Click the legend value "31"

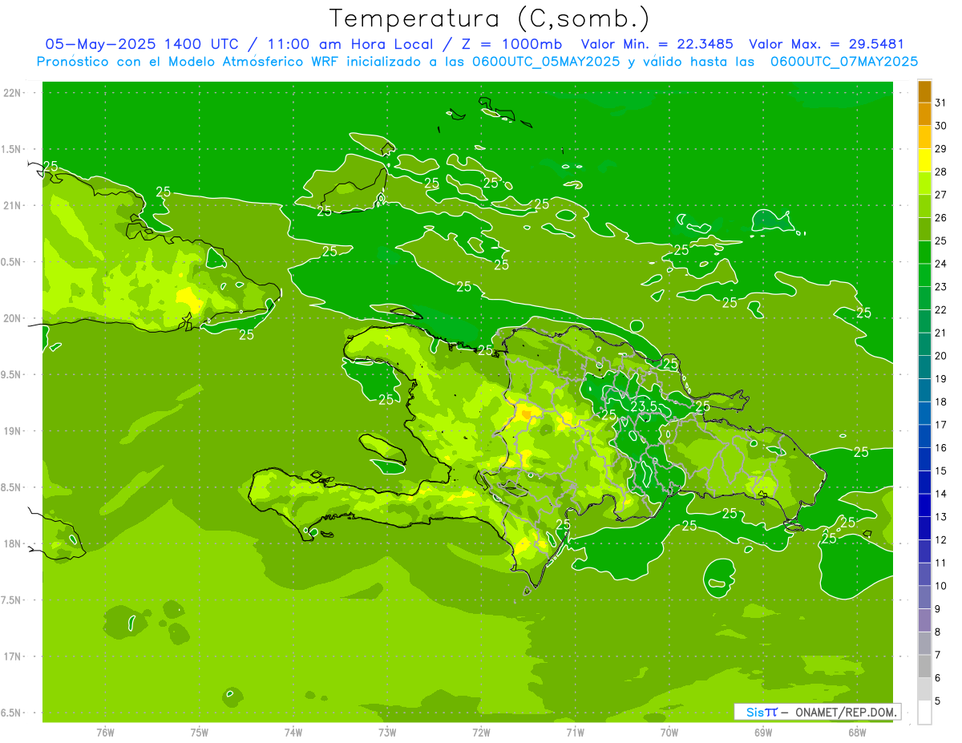941,103
